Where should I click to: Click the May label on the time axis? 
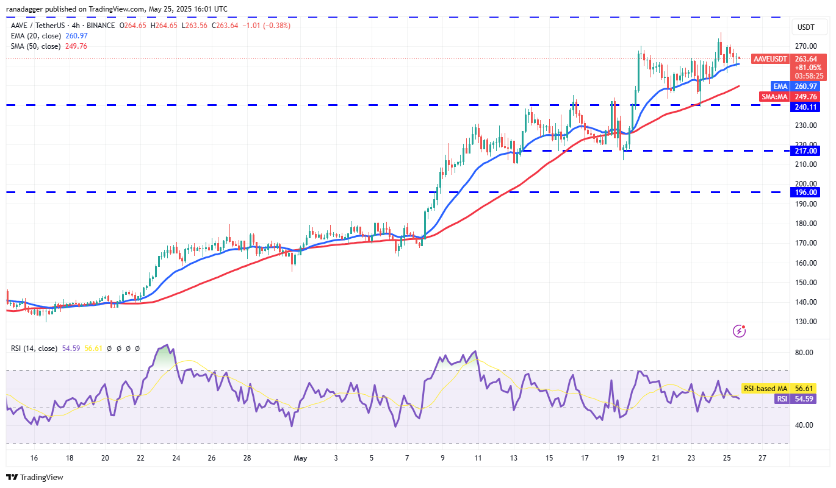(300, 458)
